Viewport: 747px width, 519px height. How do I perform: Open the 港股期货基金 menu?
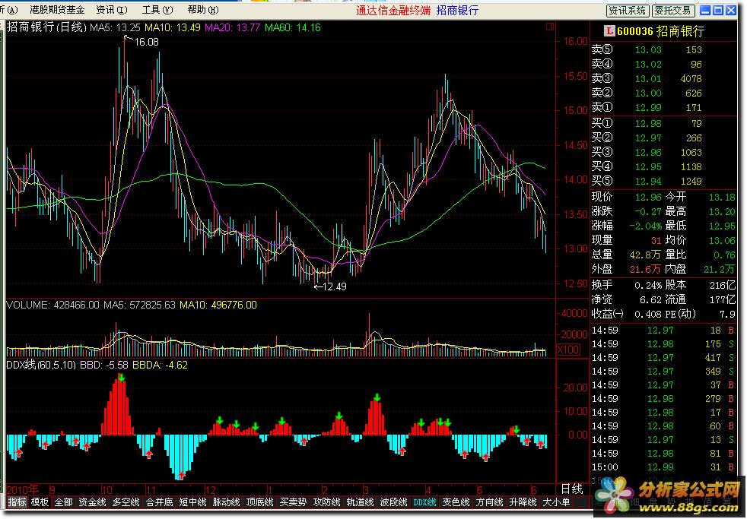[x=57, y=10]
